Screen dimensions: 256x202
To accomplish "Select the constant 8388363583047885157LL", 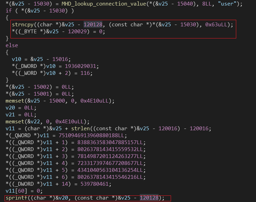I will pos(110,142).
